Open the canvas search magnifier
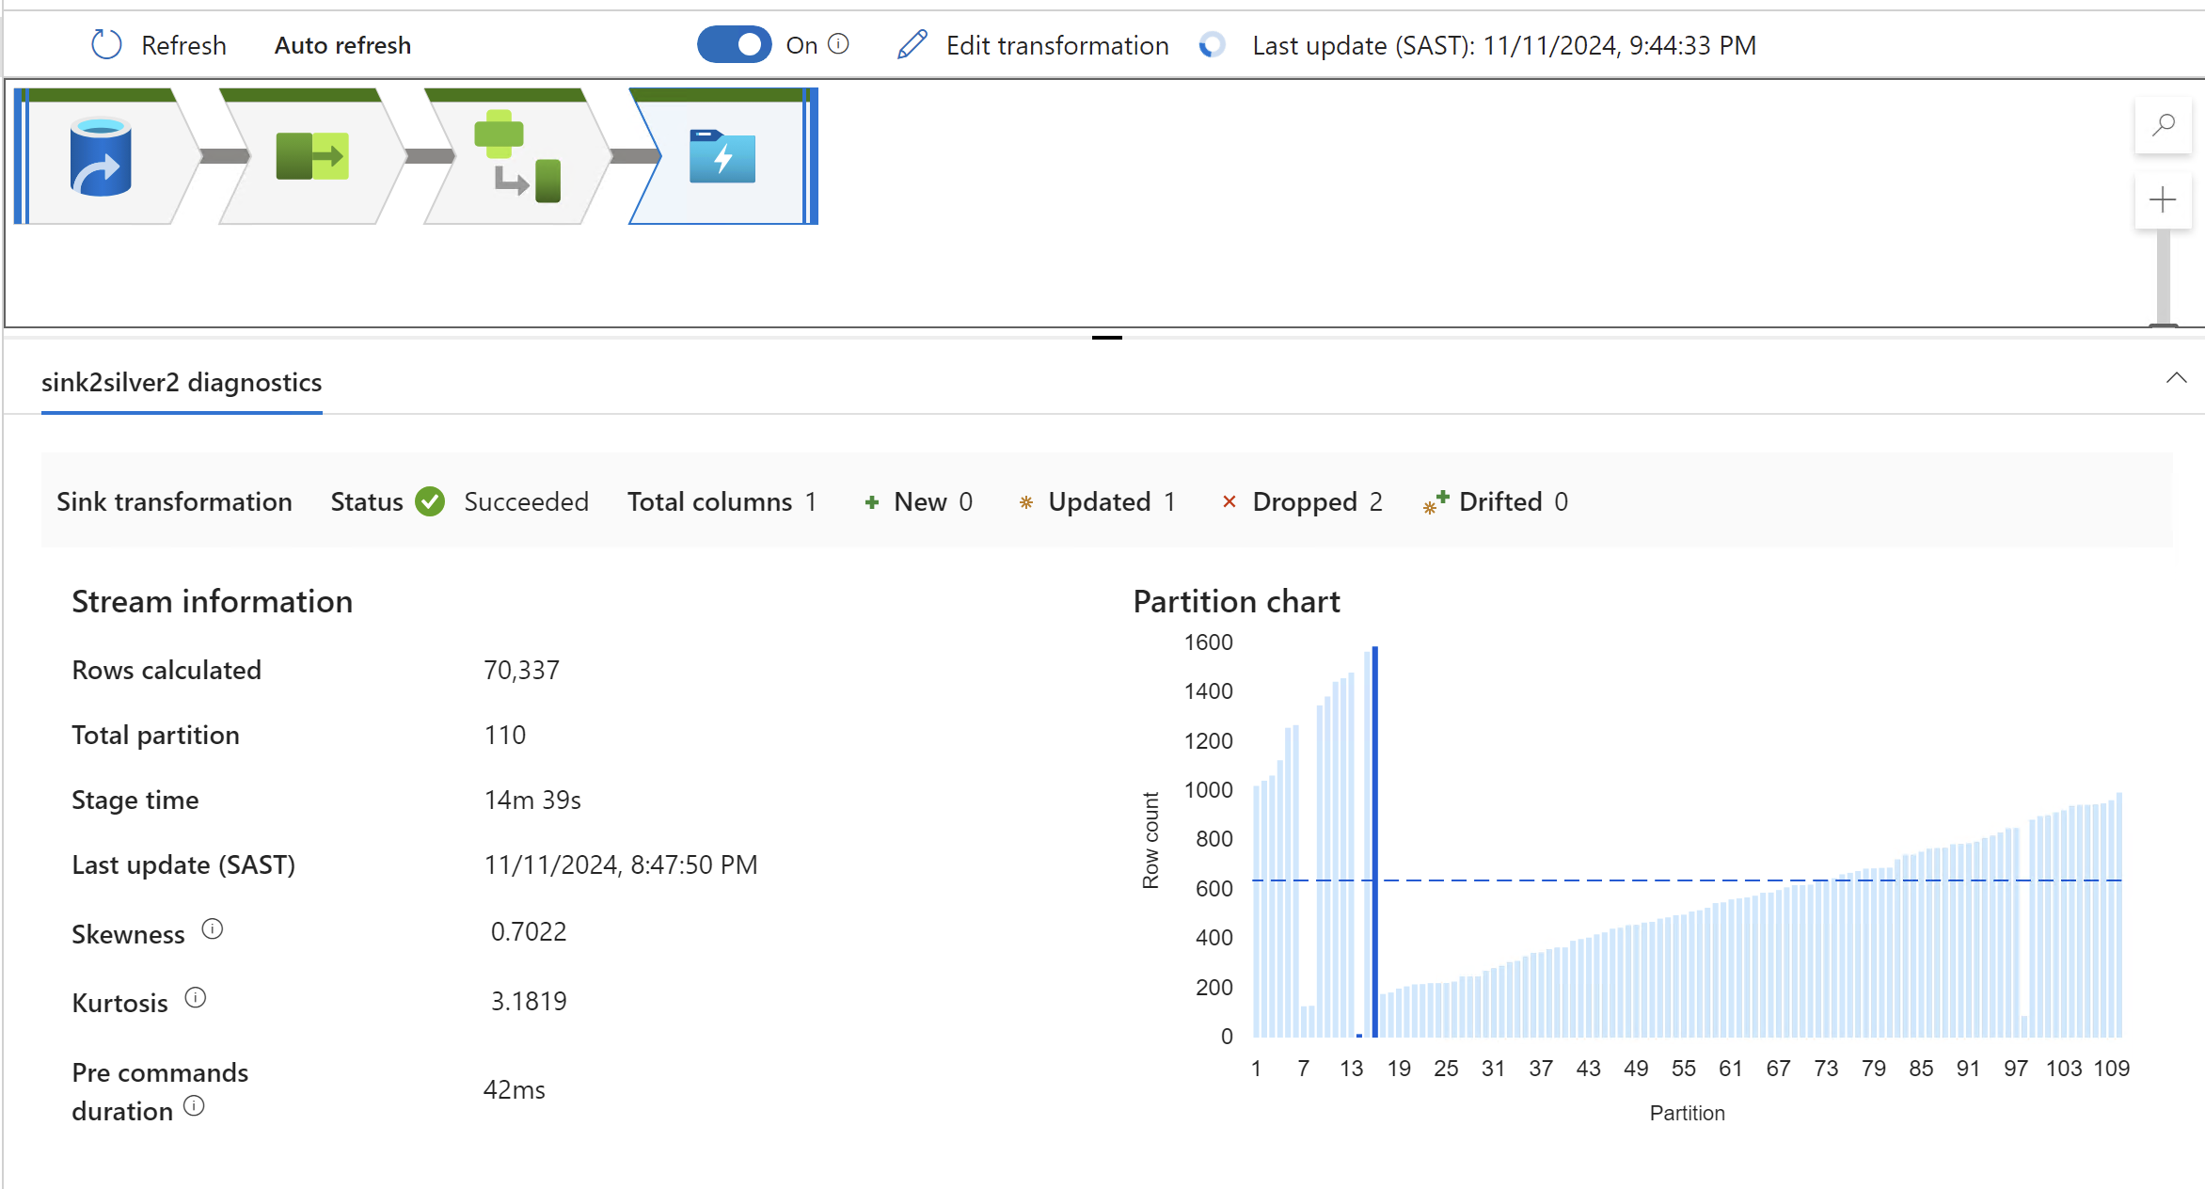 coord(2164,124)
